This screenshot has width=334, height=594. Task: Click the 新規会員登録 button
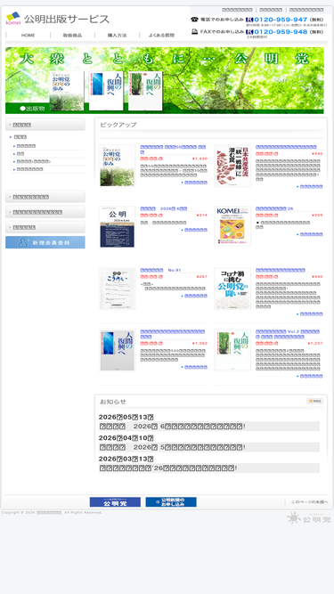click(x=45, y=242)
